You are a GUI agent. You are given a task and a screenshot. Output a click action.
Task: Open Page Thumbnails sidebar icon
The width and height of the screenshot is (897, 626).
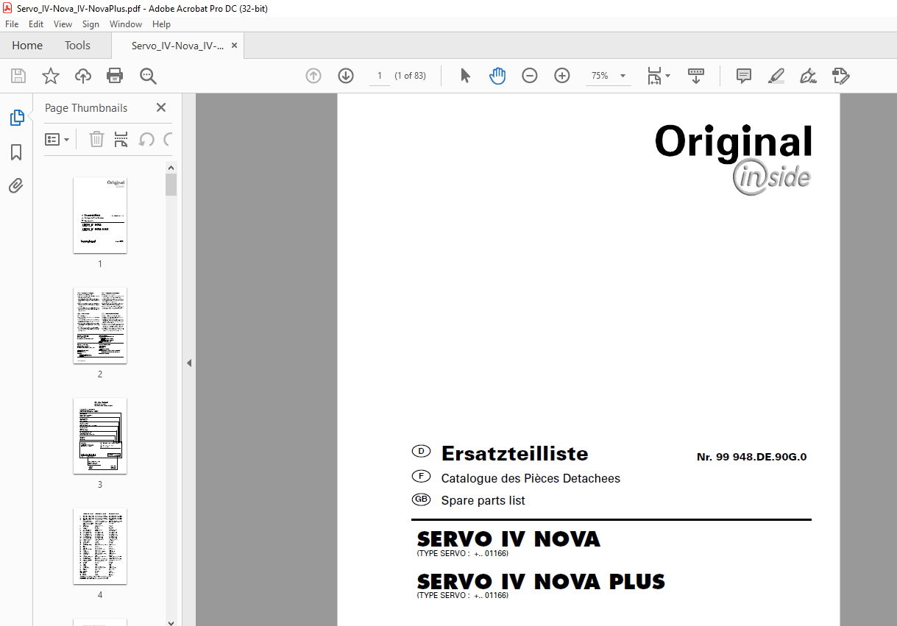[16, 118]
